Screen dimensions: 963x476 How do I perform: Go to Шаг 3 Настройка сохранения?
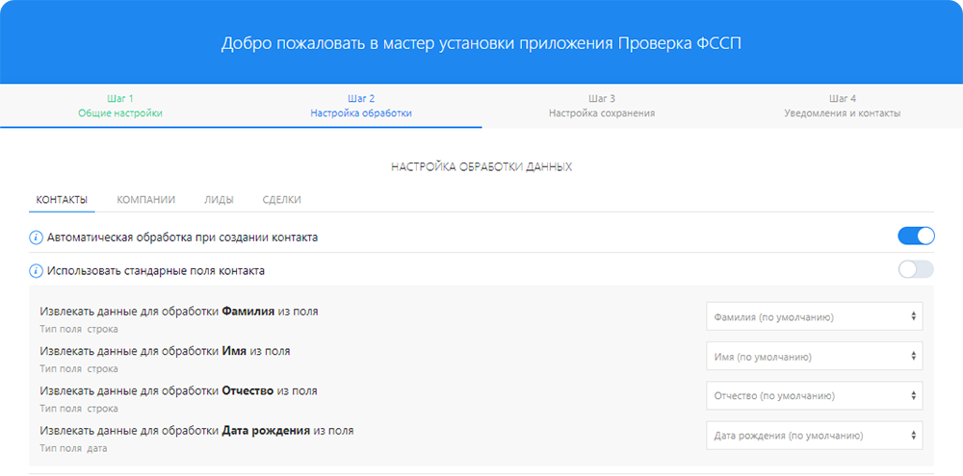[x=602, y=106]
